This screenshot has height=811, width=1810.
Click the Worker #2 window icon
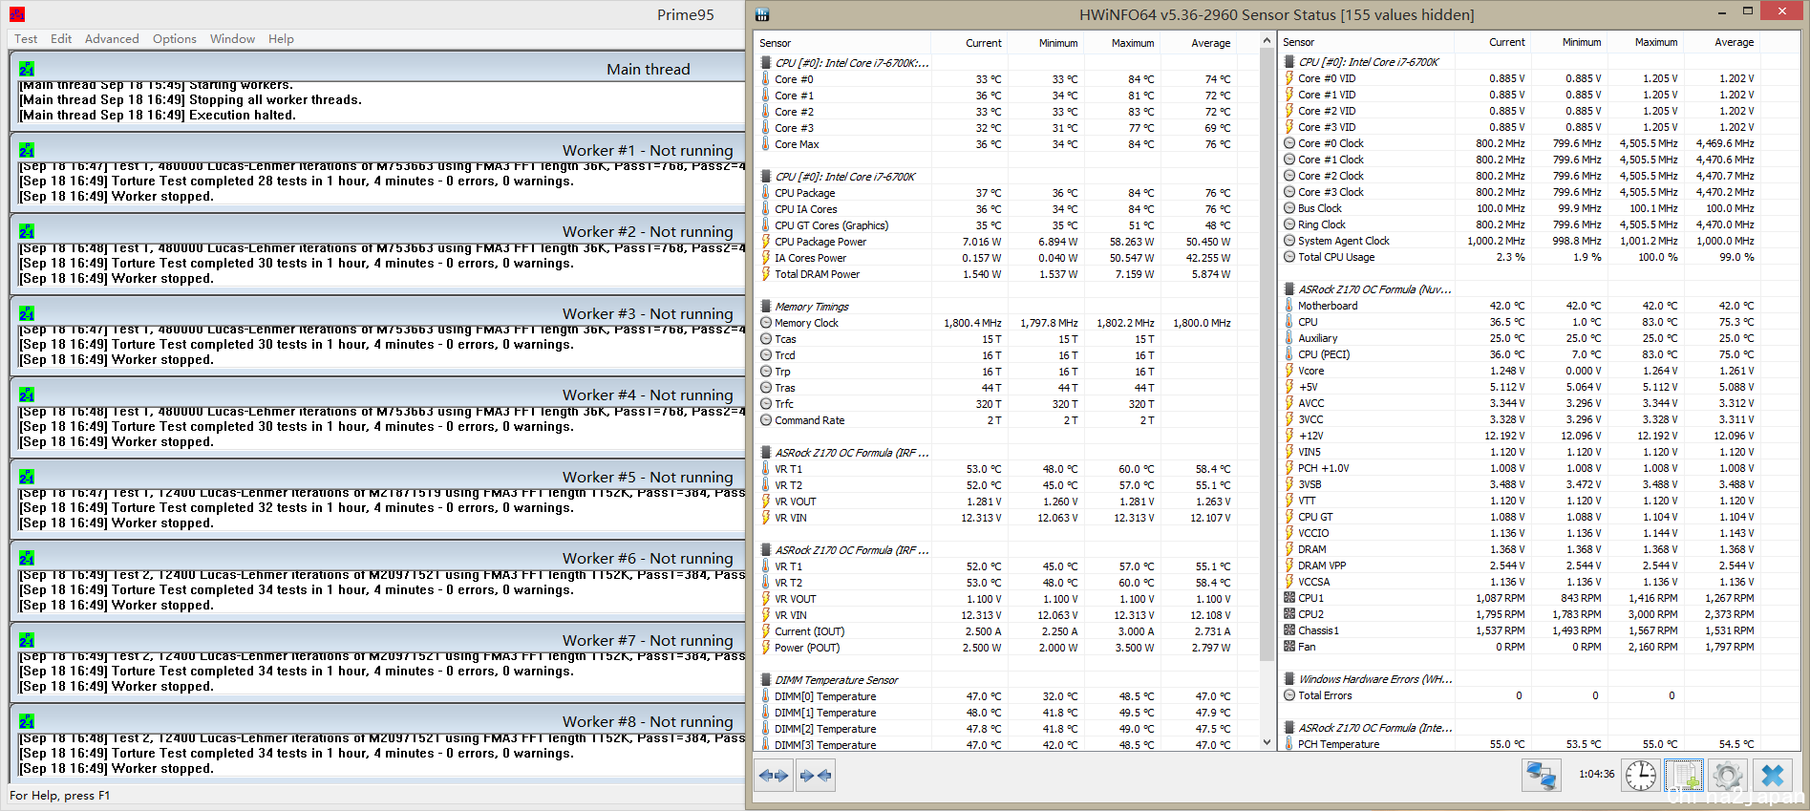(x=27, y=231)
